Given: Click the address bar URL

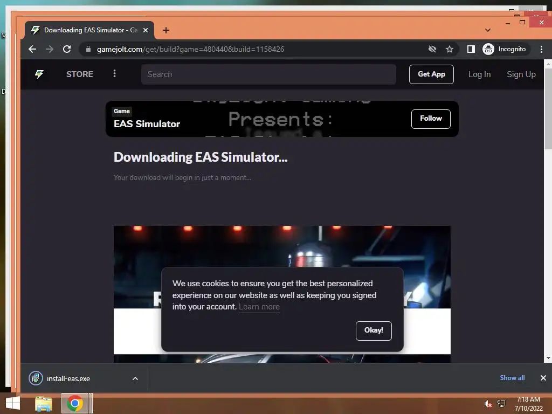Looking at the screenshot, I should coord(190,49).
